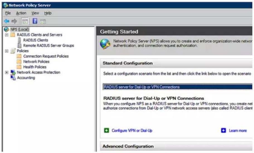
Task: Toggle the Show/Hide Action Pane icon
Action: (x=43, y=21)
